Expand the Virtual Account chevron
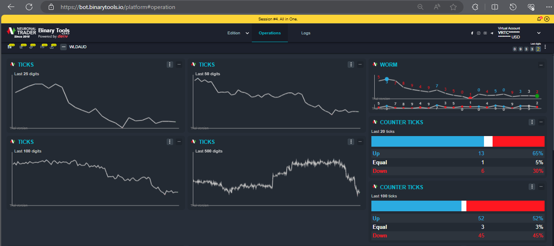Viewport: 554px width, 246px height. [x=539, y=33]
